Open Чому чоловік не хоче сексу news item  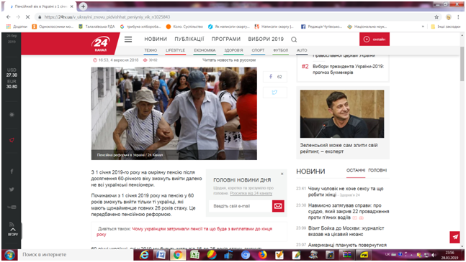coord(346,192)
